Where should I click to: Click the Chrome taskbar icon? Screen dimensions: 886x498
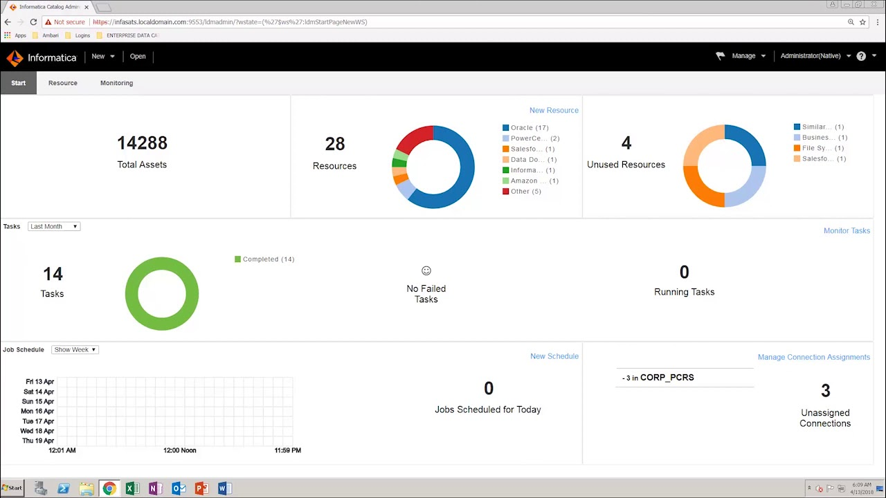[x=109, y=488]
